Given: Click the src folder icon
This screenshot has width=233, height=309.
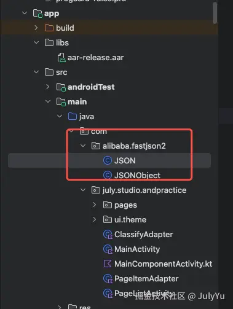Looking at the screenshot, I should pyautogui.click(x=49, y=72).
